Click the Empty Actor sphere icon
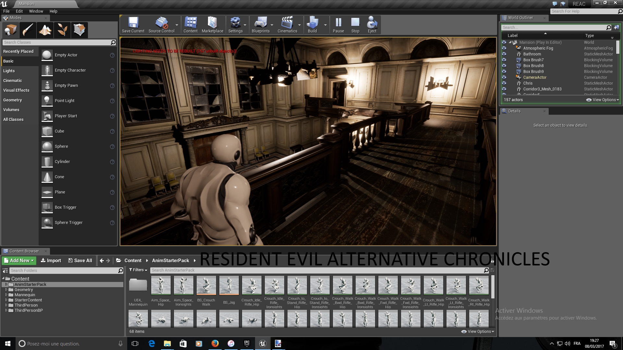 point(47,55)
